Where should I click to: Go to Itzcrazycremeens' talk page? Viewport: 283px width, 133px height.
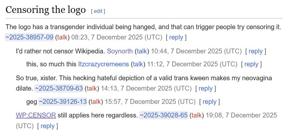(x=138, y=64)
